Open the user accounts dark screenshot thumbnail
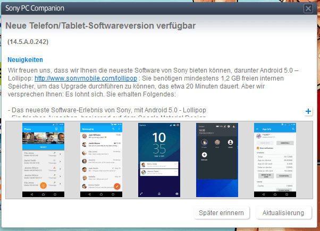The height and width of the screenshot is (231, 320). [x=217, y=160]
